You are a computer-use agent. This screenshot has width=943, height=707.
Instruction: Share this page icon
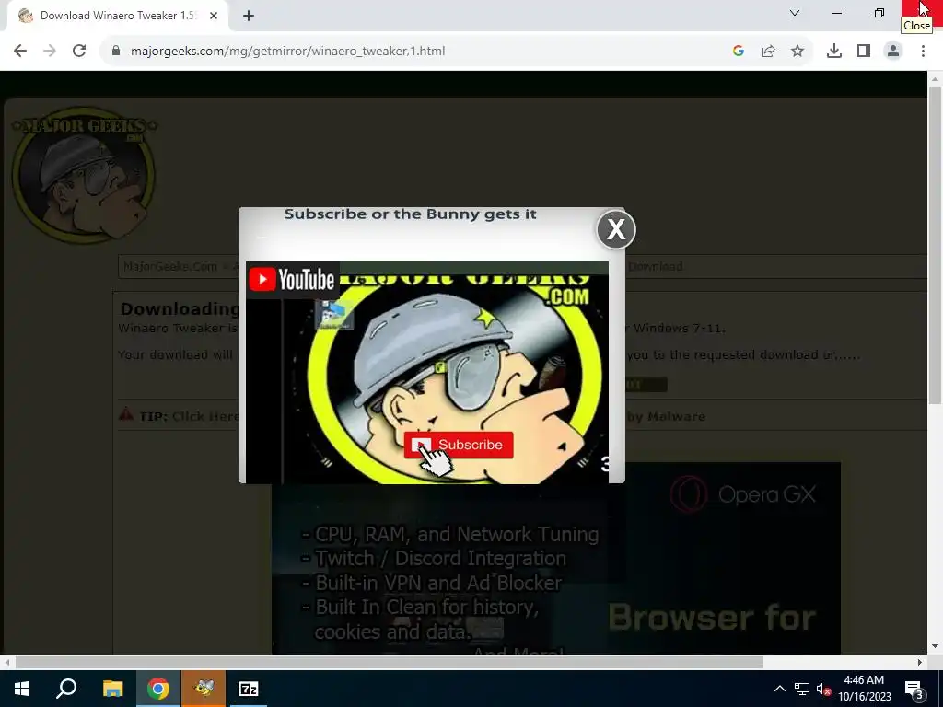coord(768,52)
